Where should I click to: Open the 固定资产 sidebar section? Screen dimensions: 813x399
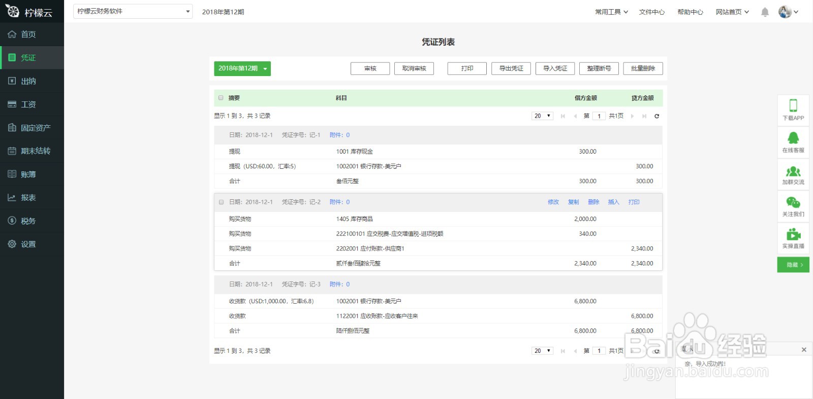(x=32, y=128)
